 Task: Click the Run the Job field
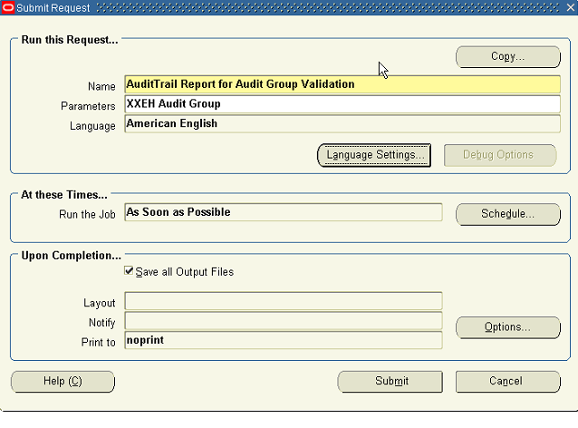click(283, 212)
